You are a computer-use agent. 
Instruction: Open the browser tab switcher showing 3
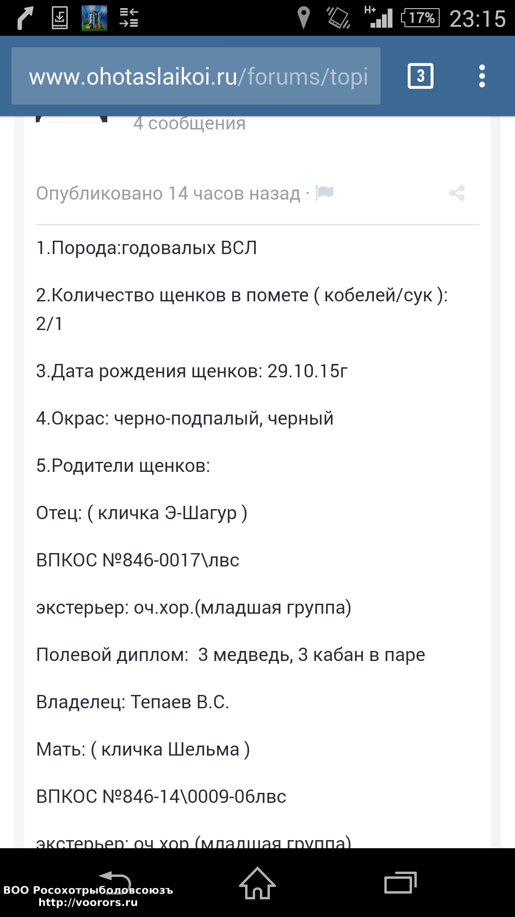click(420, 76)
